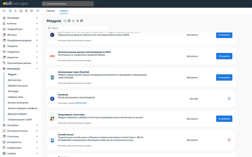The height and width of the screenshot is (157, 252).
Task: Click the Онлайн-кассы module icon
Action: pos(52,140)
